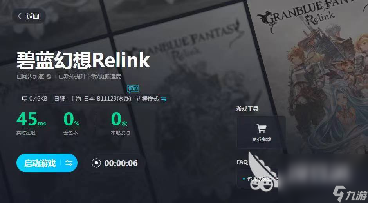The height and width of the screenshot is (203, 368).
Task: Open the 点券商城 shopping cart icon
Action: tap(261, 129)
